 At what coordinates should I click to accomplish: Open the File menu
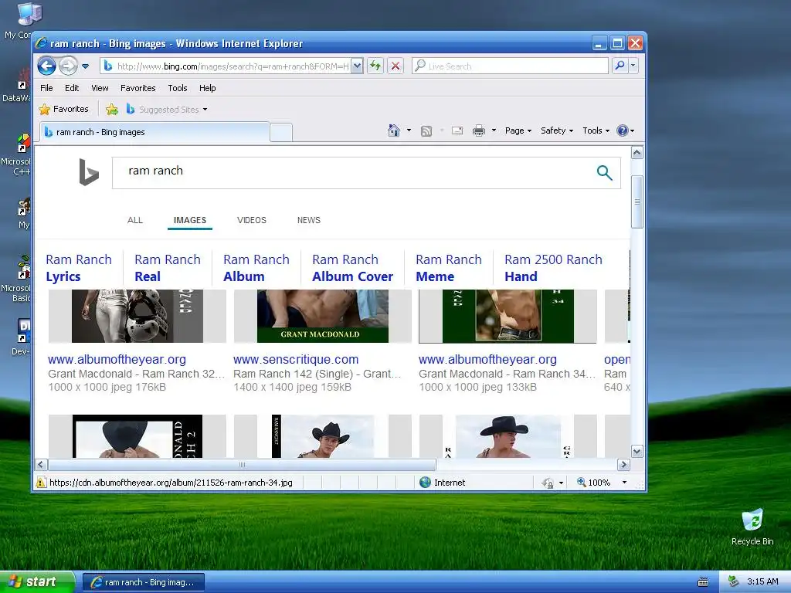(46, 88)
